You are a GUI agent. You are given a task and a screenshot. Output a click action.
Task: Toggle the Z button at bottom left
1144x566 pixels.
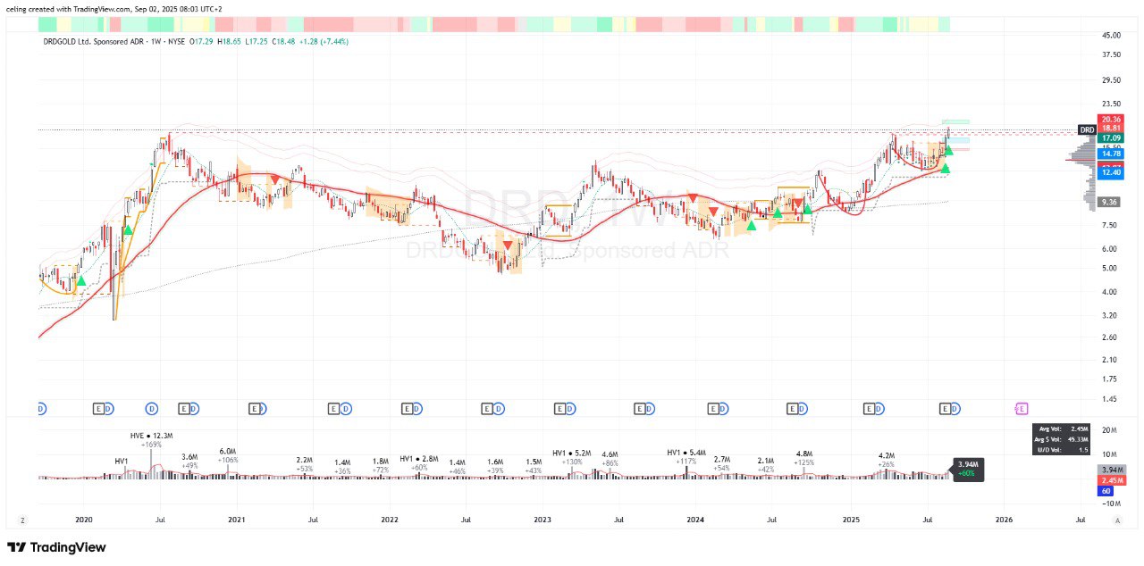click(23, 520)
